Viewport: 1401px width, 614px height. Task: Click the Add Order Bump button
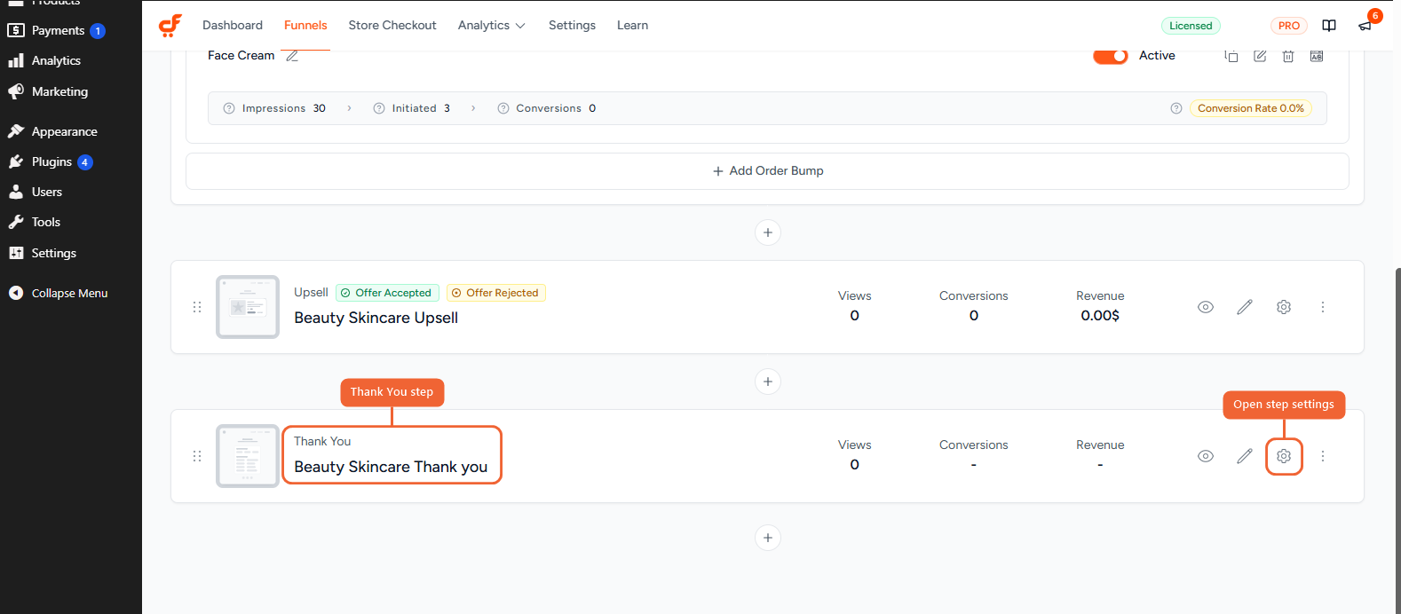(x=767, y=171)
